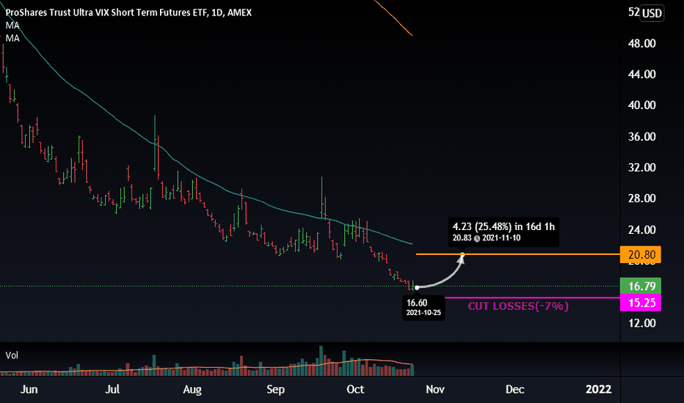Viewport: 684px width, 403px height.
Task: Click the magenta 15.25 price label
Action: pos(641,303)
